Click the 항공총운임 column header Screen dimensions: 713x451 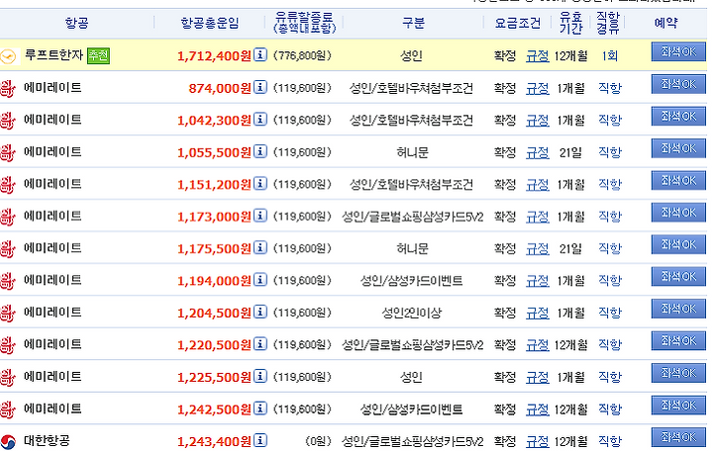(210, 23)
